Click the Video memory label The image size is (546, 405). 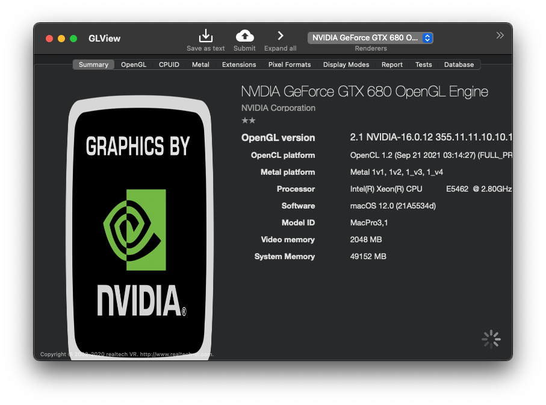point(288,239)
